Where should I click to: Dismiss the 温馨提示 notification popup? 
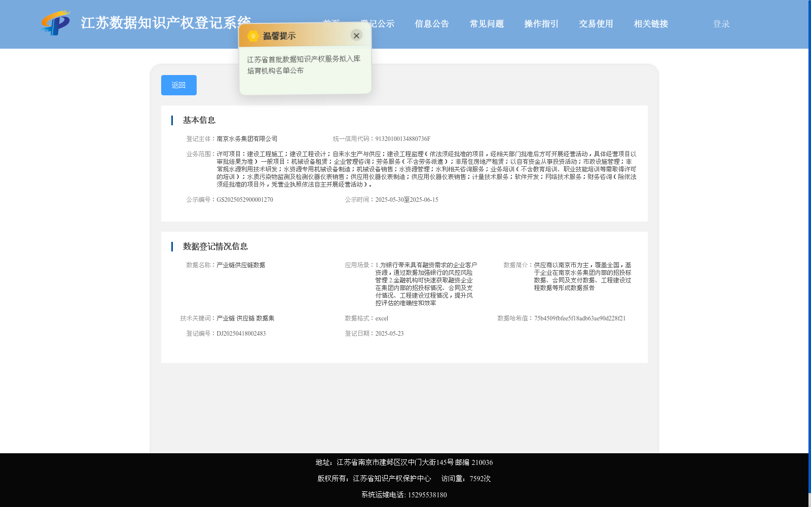356,35
